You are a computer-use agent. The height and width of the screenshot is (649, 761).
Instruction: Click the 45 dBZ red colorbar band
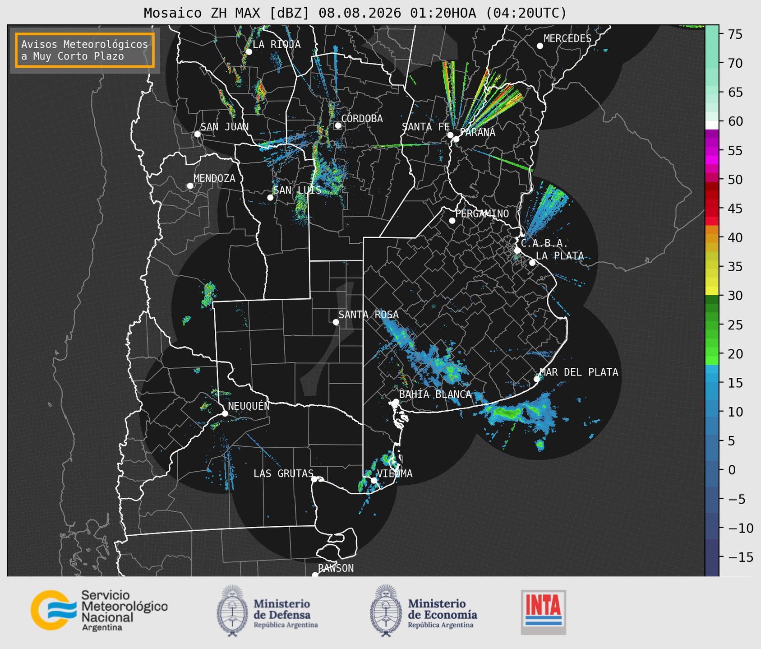(712, 209)
